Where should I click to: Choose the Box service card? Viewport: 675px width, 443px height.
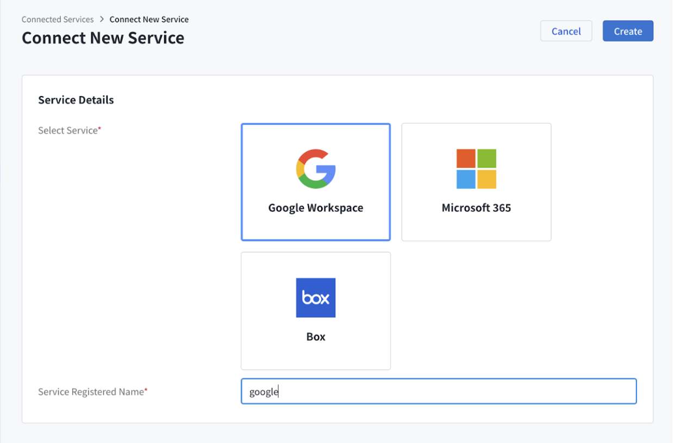coord(316,311)
